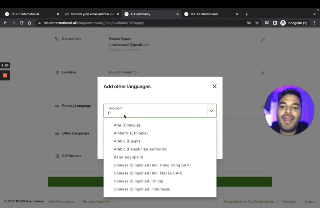This screenshot has height=208, width=320.
Task: Select Asturian (Spain) option
Action: coord(128,157)
